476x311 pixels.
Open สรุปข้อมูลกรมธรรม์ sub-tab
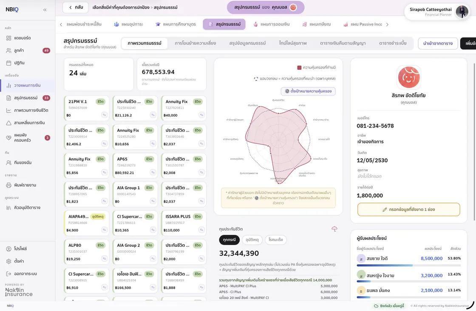(x=247, y=43)
